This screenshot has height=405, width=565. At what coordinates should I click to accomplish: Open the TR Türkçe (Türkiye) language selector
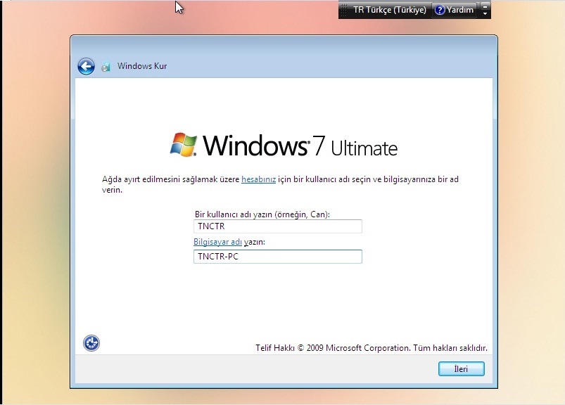(x=389, y=10)
